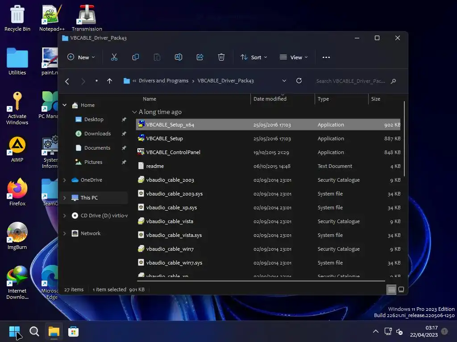Expand CD Drive (D:) node

coord(64,216)
